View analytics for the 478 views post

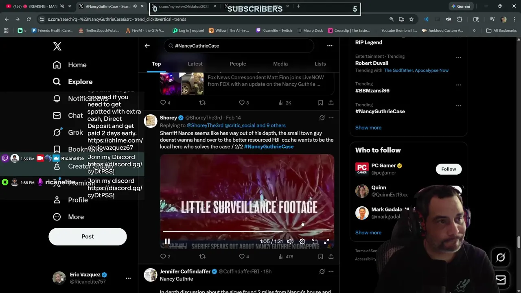coord(286,256)
